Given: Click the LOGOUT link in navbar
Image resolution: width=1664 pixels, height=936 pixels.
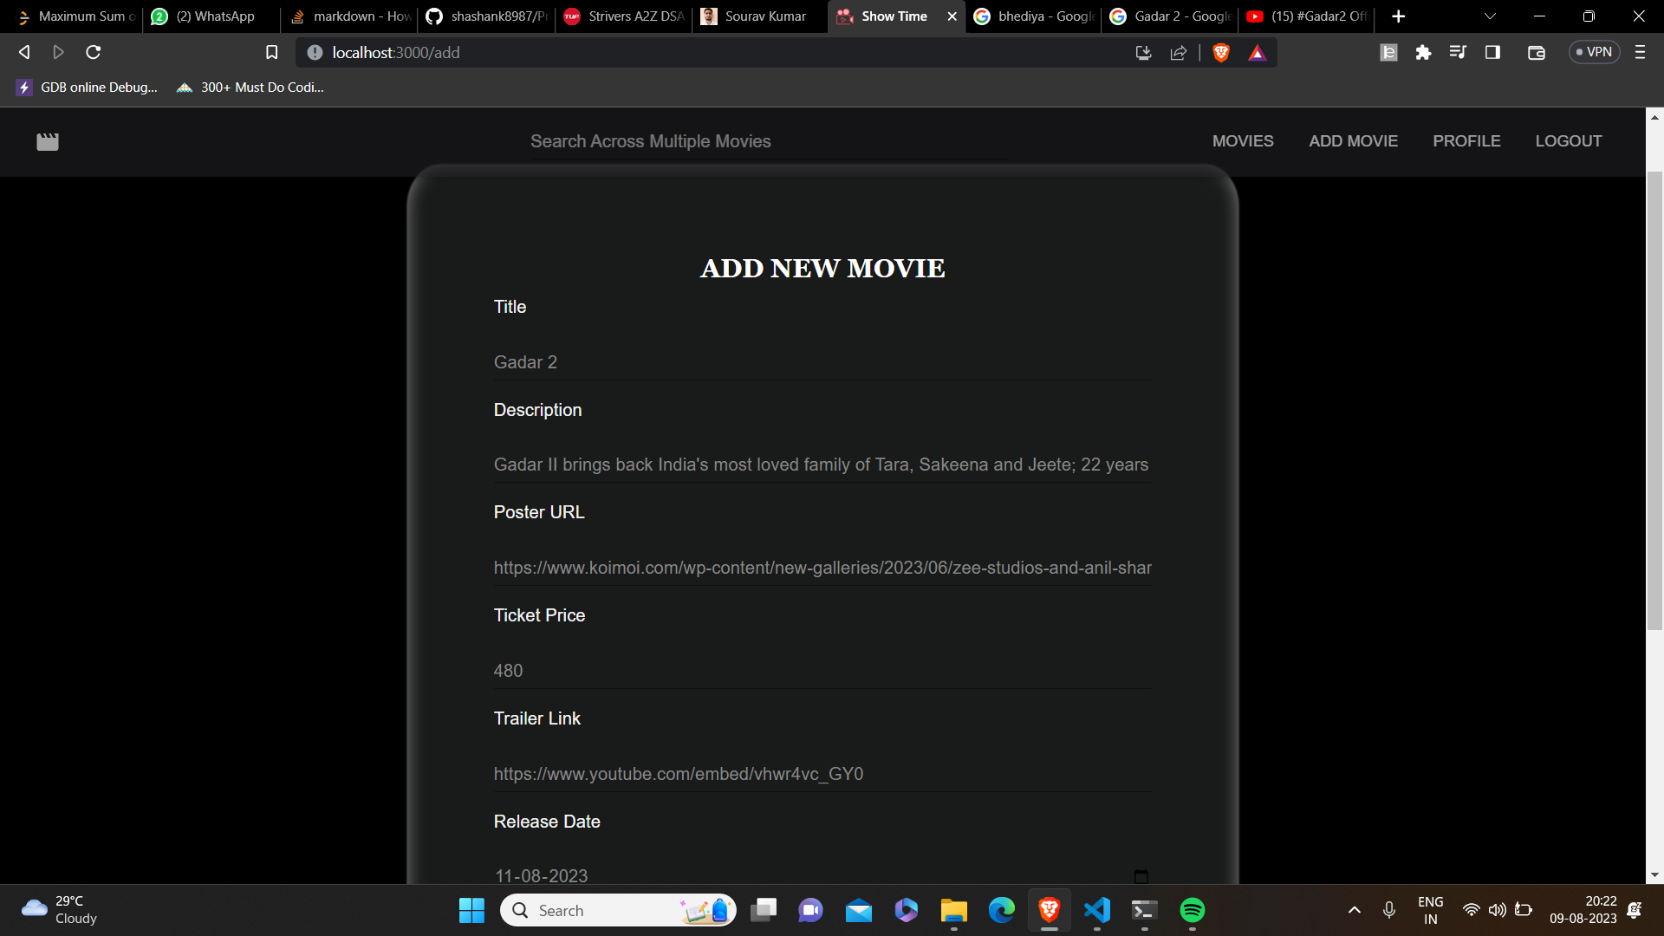Looking at the screenshot, I should coord(1568,141).
